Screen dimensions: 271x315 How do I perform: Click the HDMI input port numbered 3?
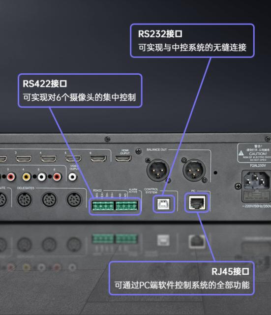click(24, 159)
